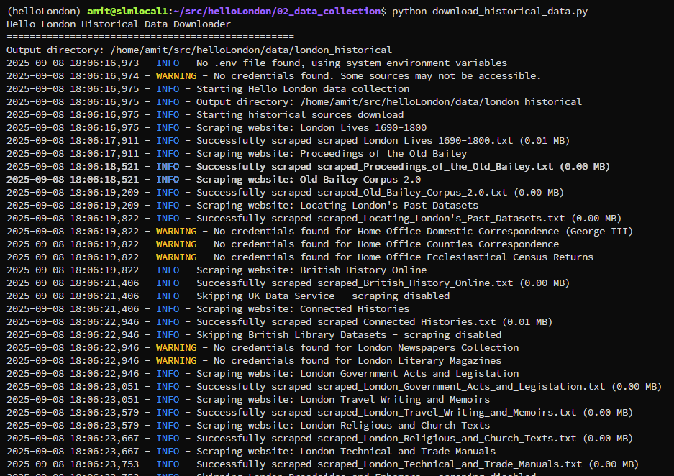The width and height of the screenshot is (674, 476).
Task: Click the scraped_London_Government_Acts_and_Legislation.txt filename
Action: point(460,387)
